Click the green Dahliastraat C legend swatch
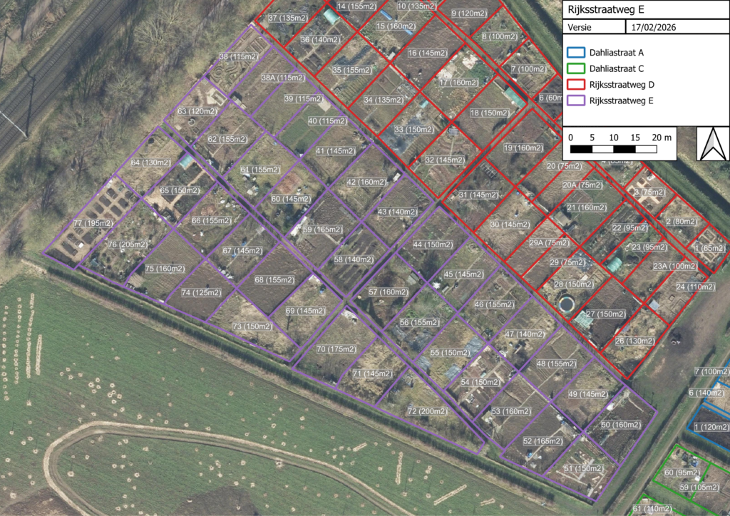This screenshot has width=730, height=516. 576,68
